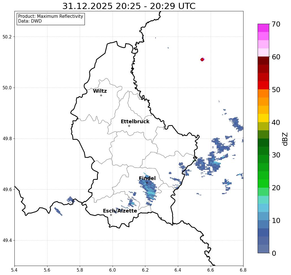The image size is (291, 275).
Task: Click the bright red swatch just above 50 dBZ
Action: (x=263, y=85)
